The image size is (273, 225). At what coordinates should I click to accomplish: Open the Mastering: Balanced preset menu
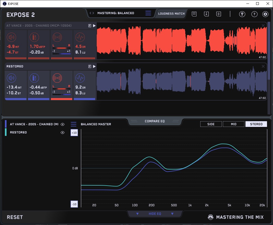148,13
